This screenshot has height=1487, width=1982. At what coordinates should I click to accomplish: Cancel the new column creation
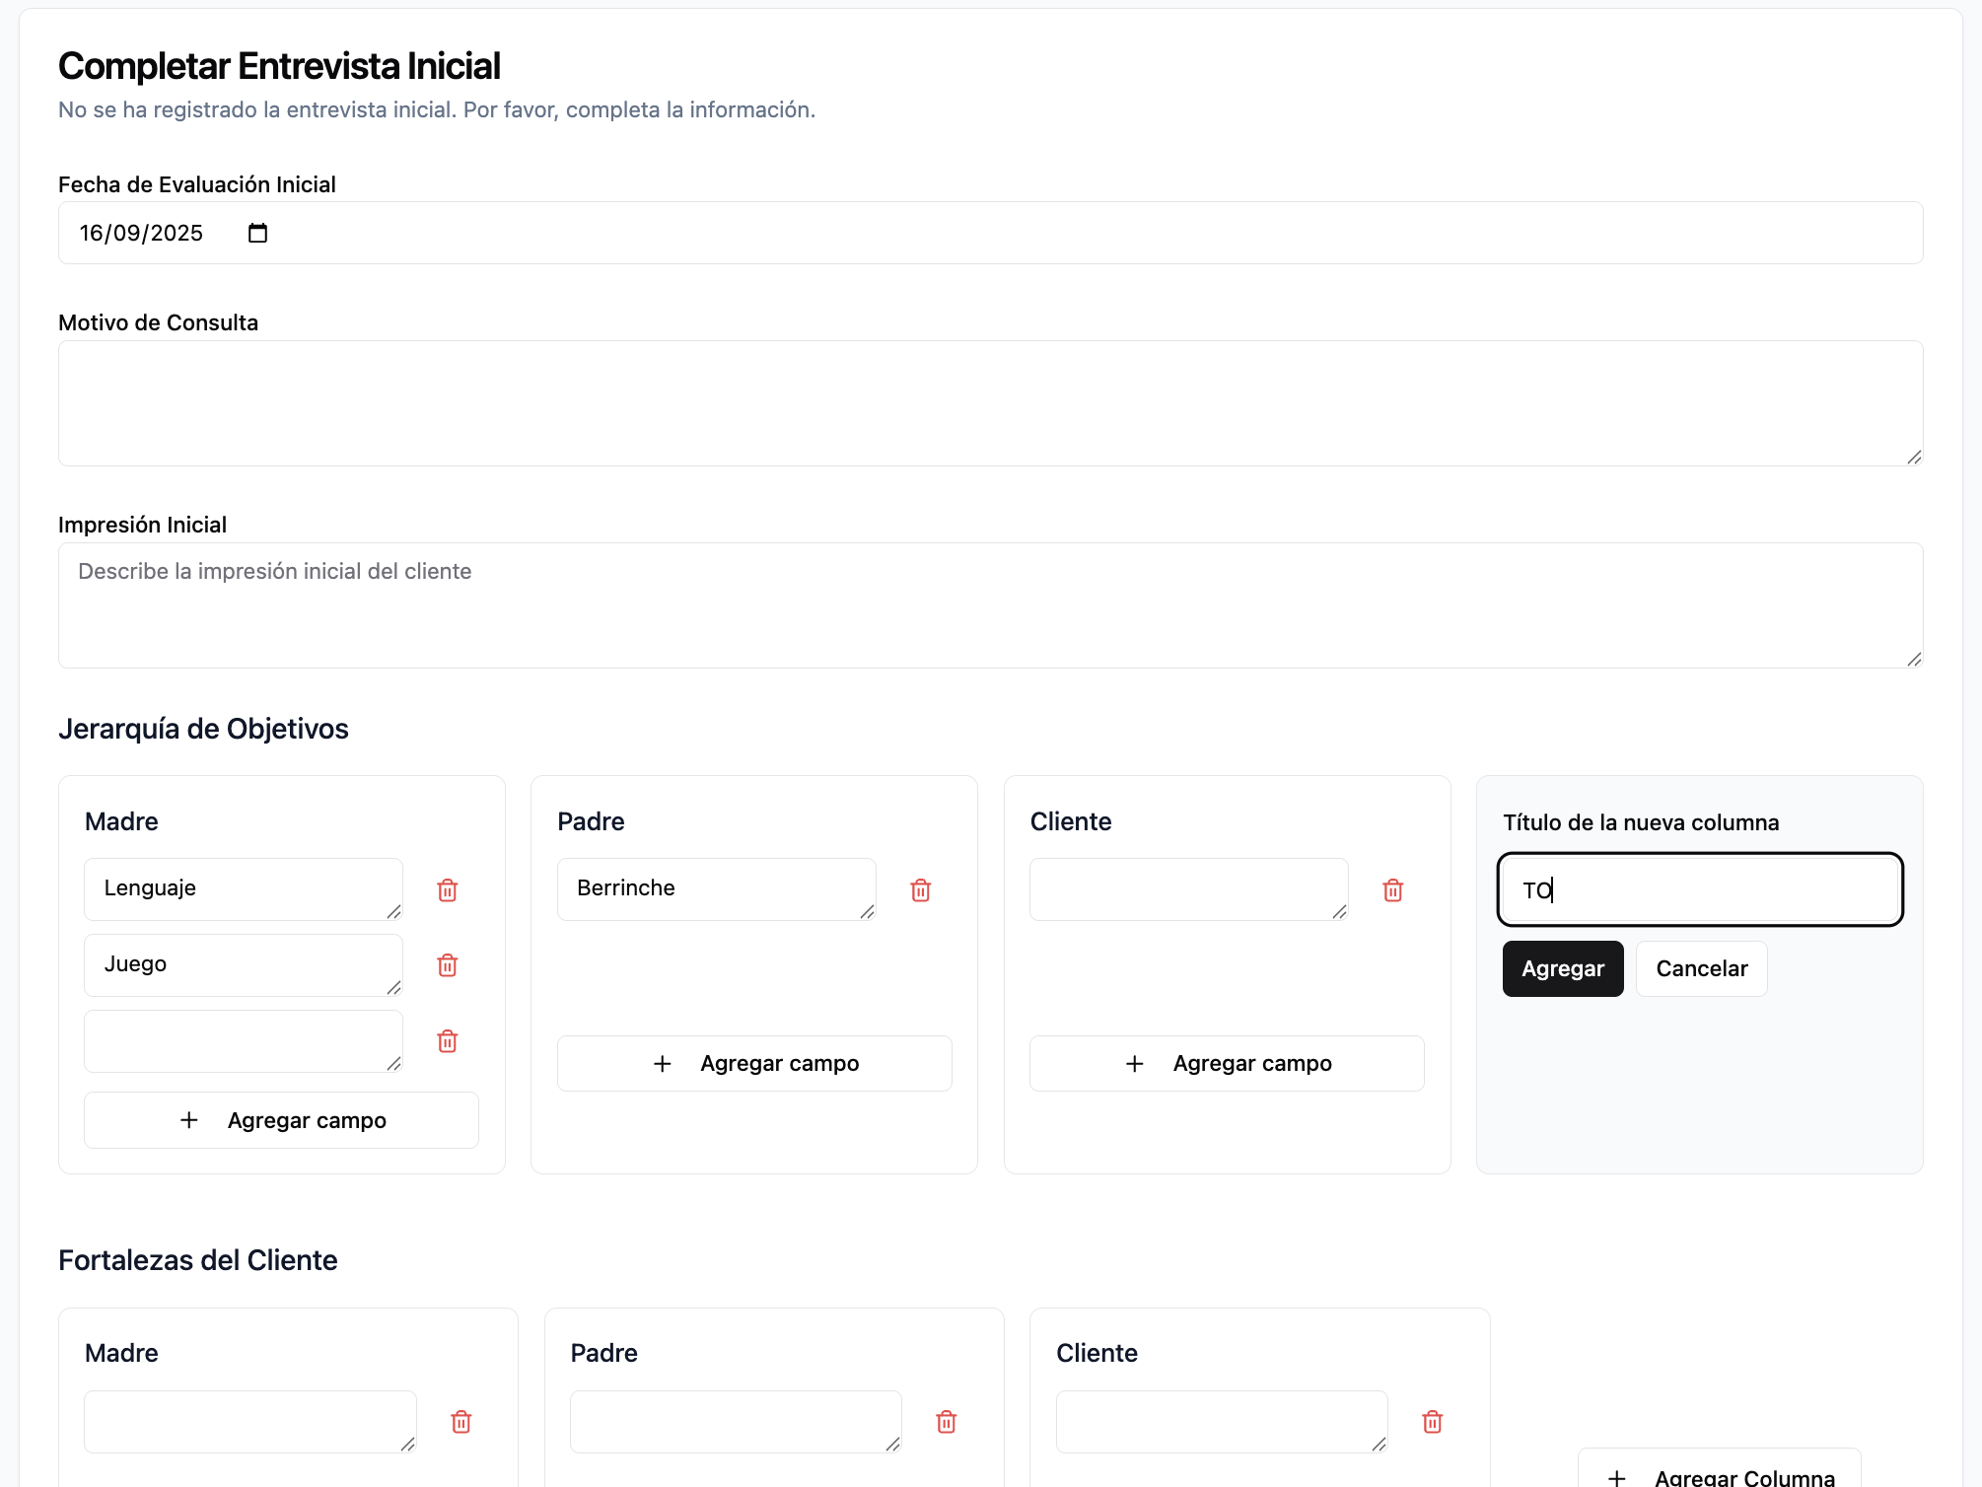click(x=1702, y=969)
